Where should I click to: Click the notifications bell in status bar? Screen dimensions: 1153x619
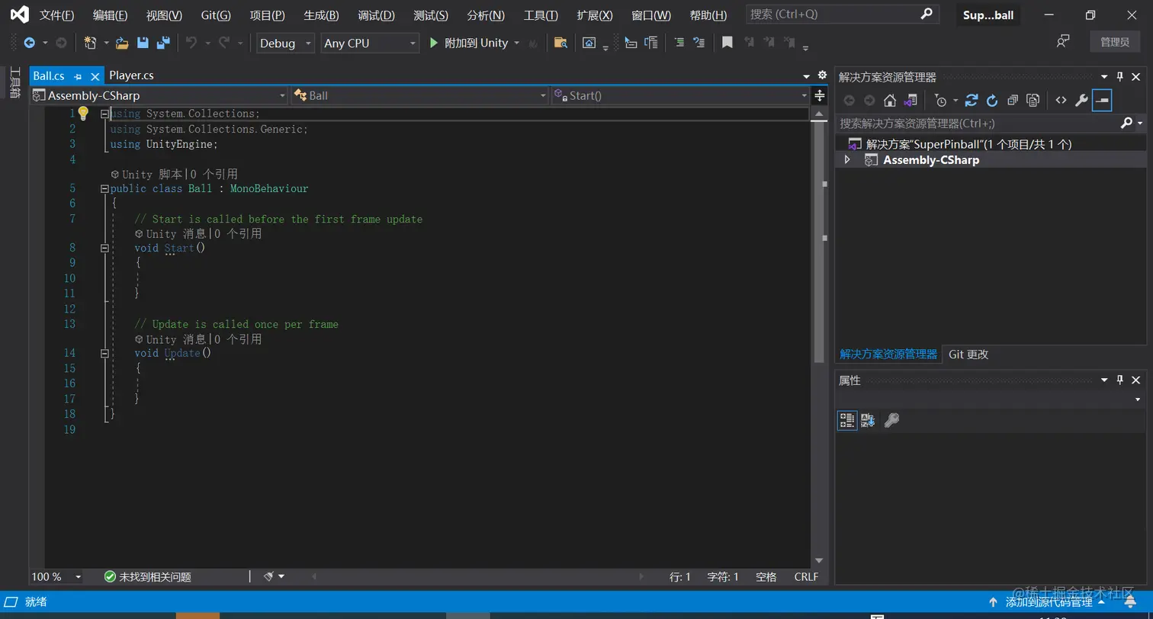pos(1130,602)
